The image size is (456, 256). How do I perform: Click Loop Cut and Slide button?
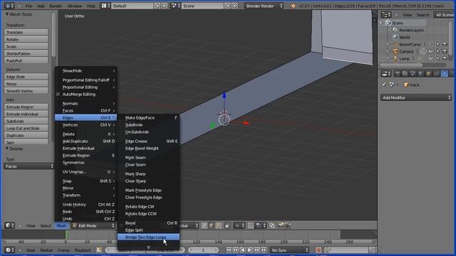point(26,128)
